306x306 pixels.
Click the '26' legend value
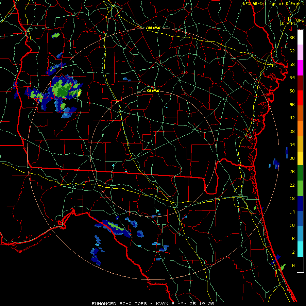click(x=292, y=172)
